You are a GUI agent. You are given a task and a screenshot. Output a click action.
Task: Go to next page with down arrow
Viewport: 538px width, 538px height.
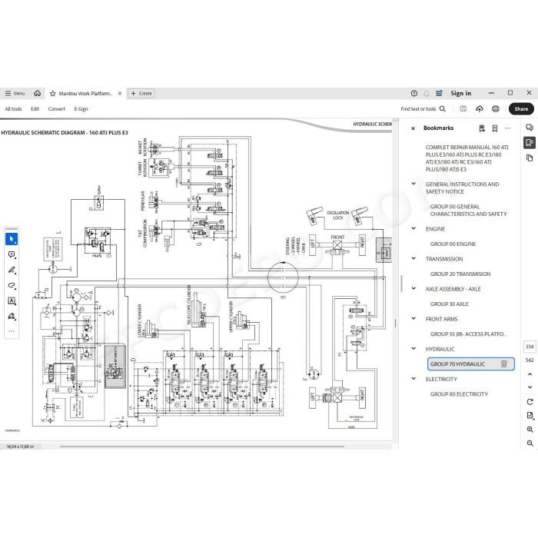pyautogui.click(x=530, y=387)
